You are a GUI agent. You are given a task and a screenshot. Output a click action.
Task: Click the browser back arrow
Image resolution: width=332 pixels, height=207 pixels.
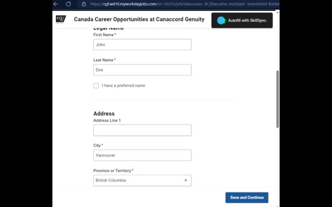pos(56,4)
